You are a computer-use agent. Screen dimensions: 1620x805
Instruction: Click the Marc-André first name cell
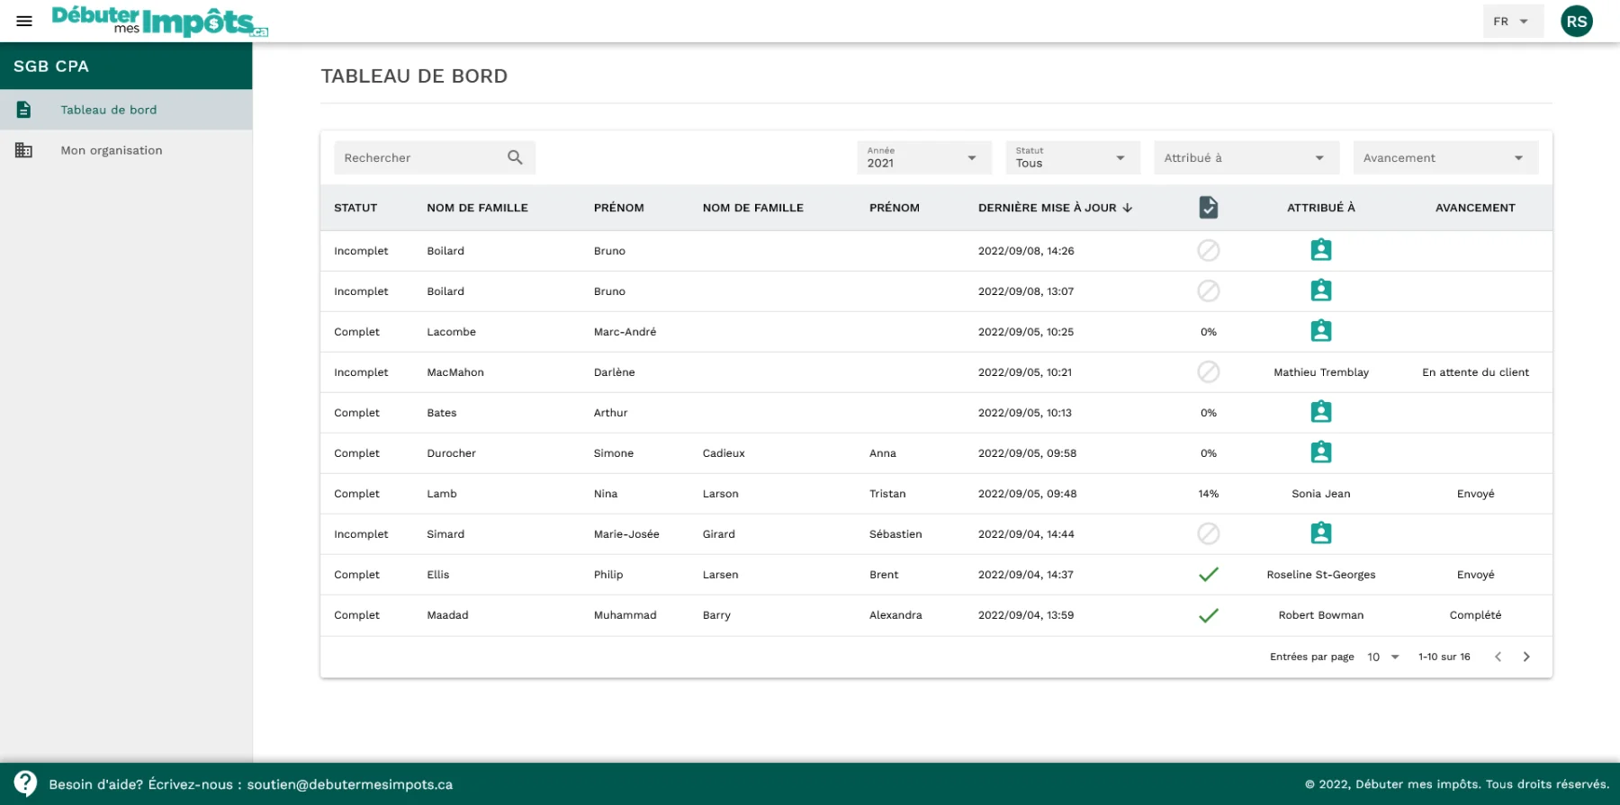[625, 332]
